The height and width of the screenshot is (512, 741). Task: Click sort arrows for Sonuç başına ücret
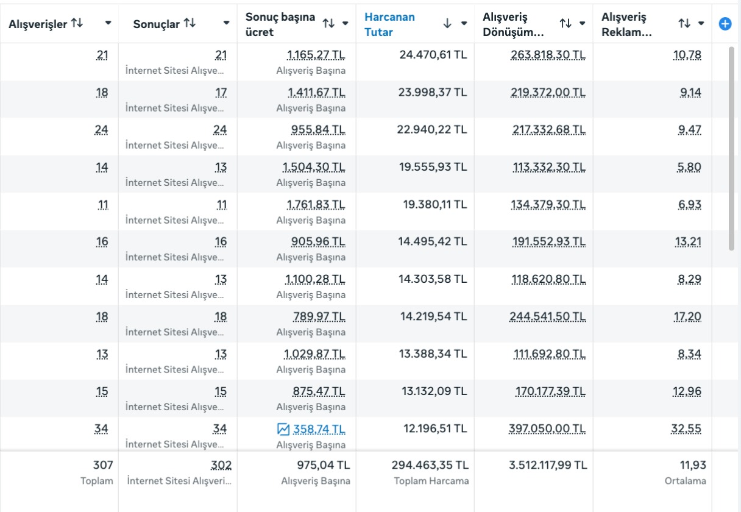coord(328,23)
